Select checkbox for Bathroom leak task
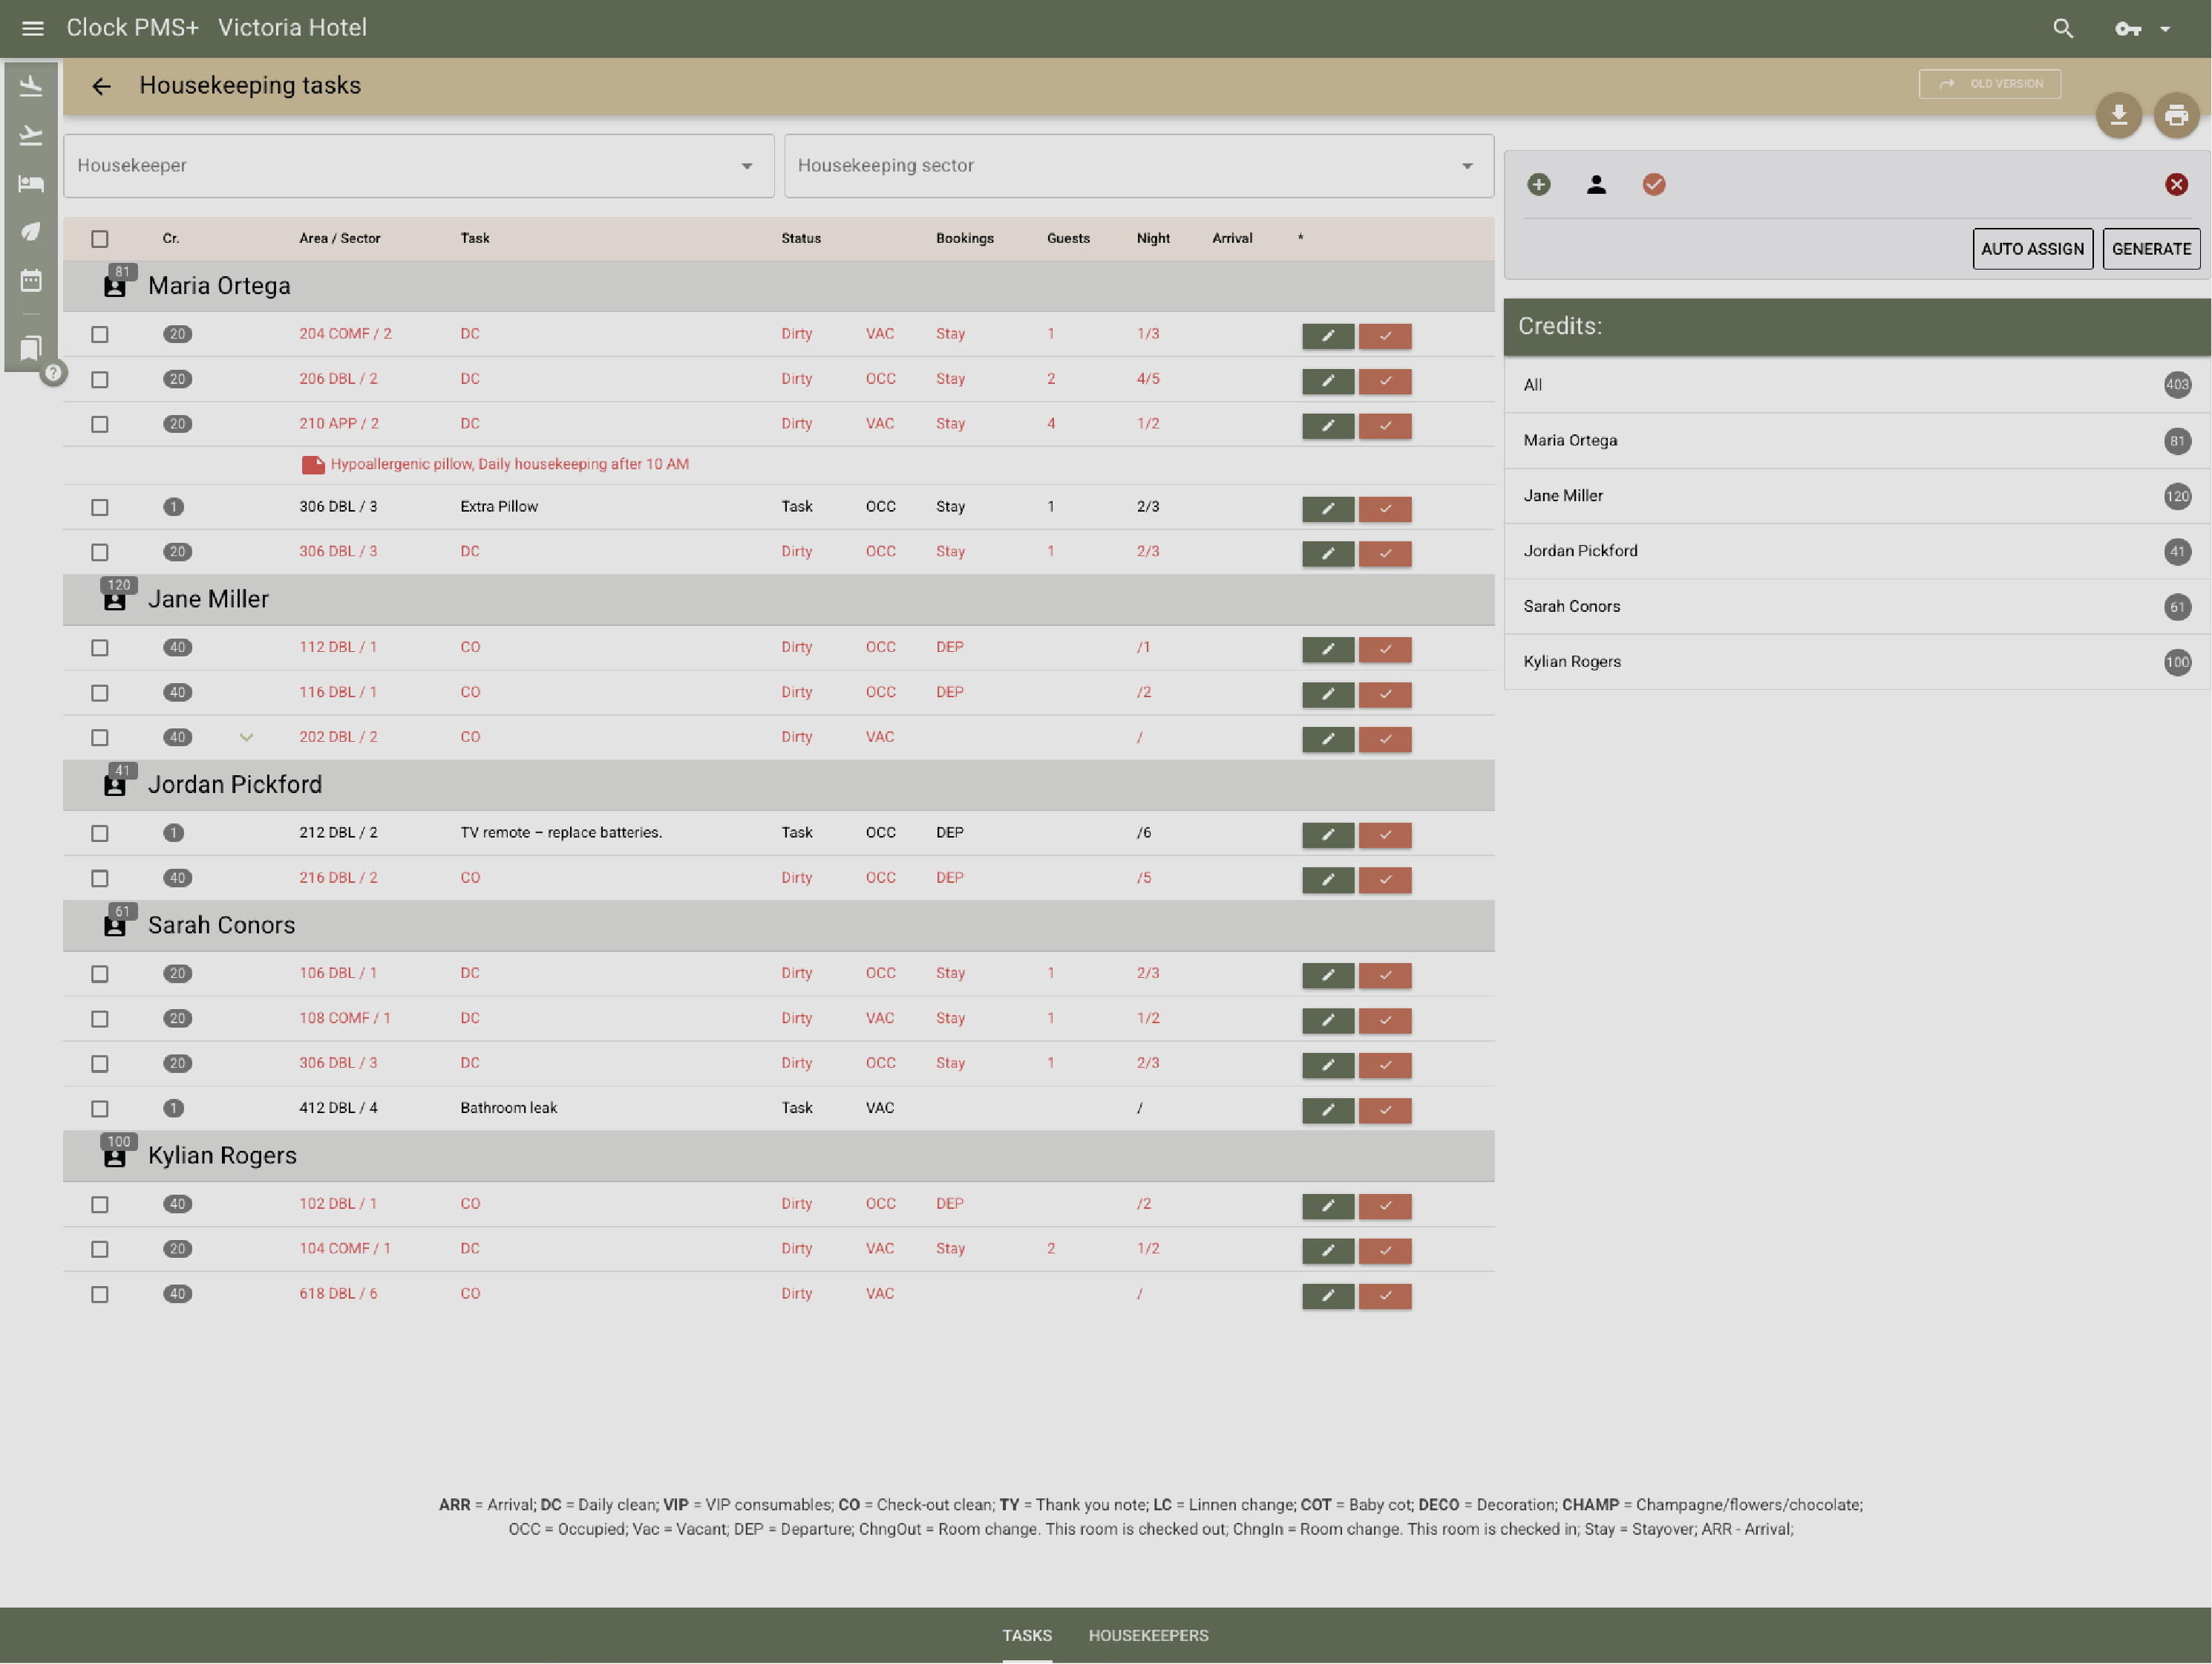 tap(100, 1109)
